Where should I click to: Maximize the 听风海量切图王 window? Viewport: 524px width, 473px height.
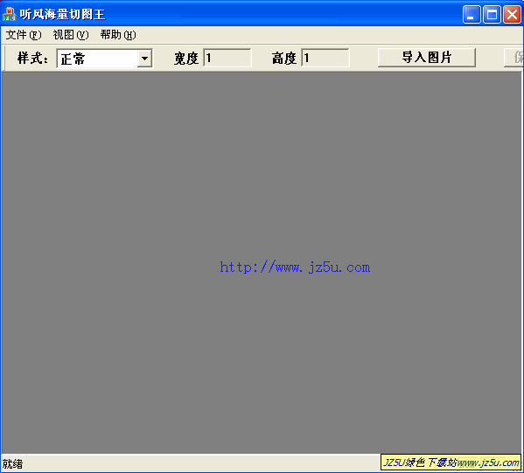[492, 14]
